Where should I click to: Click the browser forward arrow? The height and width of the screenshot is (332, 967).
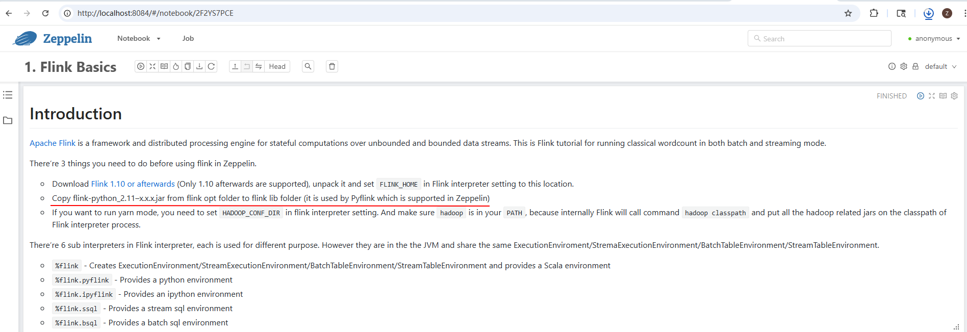pos(27,13)
